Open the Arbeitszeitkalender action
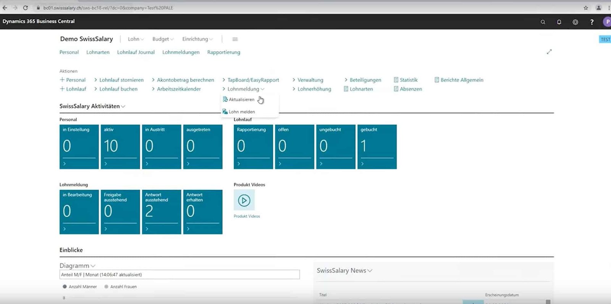Screen dimensions: 611x304 click(176, 89)
